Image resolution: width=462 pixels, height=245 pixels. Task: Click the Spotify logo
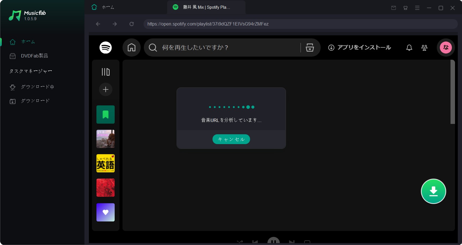click(106, 47)
